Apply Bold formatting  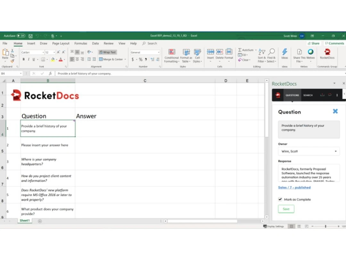pos(24,59)
